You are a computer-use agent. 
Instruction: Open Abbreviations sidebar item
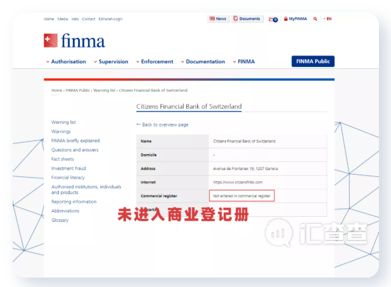pyautogui.click(x=65, y=211)
